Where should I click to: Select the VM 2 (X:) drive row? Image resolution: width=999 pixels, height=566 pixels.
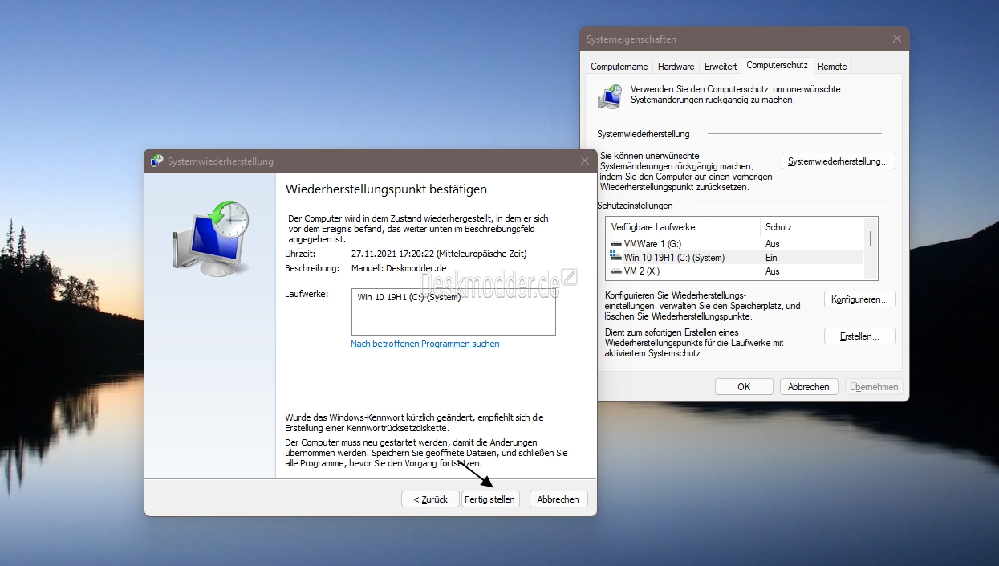point(734,271)
